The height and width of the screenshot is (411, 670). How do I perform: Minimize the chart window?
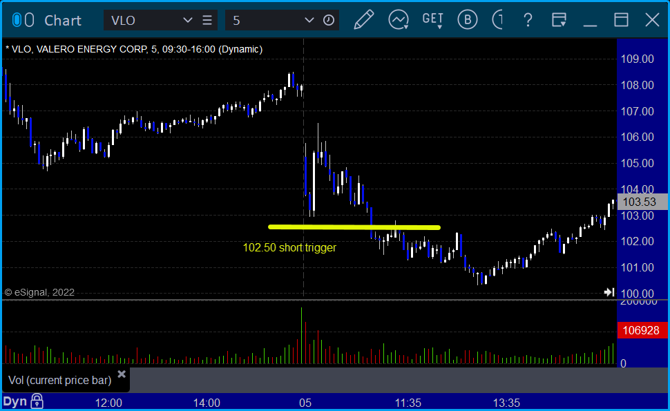590,26
